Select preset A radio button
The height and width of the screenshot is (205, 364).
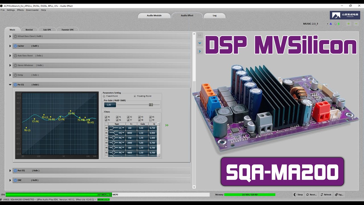point(328,24)
